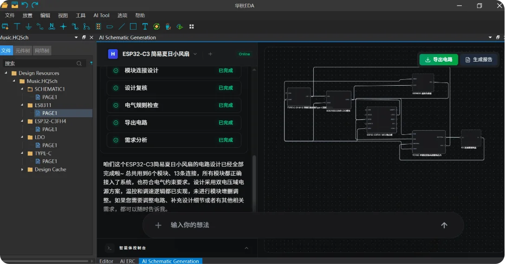Open the 工具 menu

tap(80, 15)
